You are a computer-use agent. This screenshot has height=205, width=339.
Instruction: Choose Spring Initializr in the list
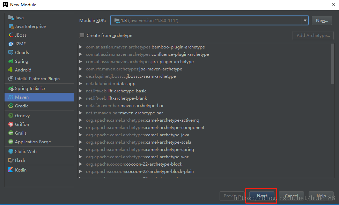(x=30, y=89)
